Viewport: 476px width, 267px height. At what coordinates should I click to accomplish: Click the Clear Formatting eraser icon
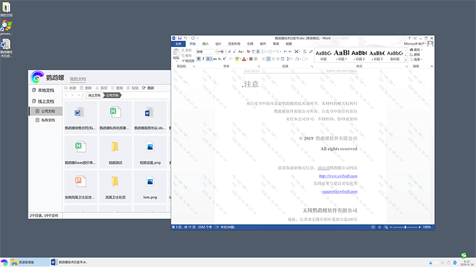tap(248, 52)
